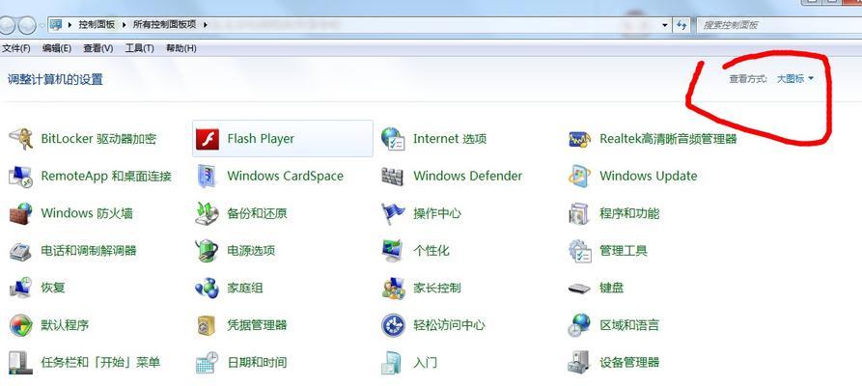Open the 设备管理器 icon
Viewport: 862px width, 386px height.
pyautogui.click(x=579, y=362)
